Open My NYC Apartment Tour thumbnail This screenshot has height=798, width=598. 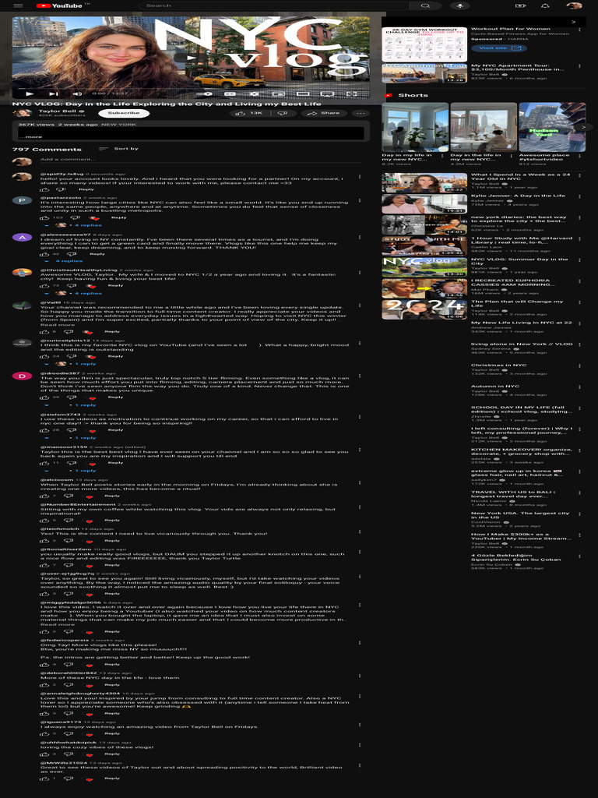tap(424, 74)
